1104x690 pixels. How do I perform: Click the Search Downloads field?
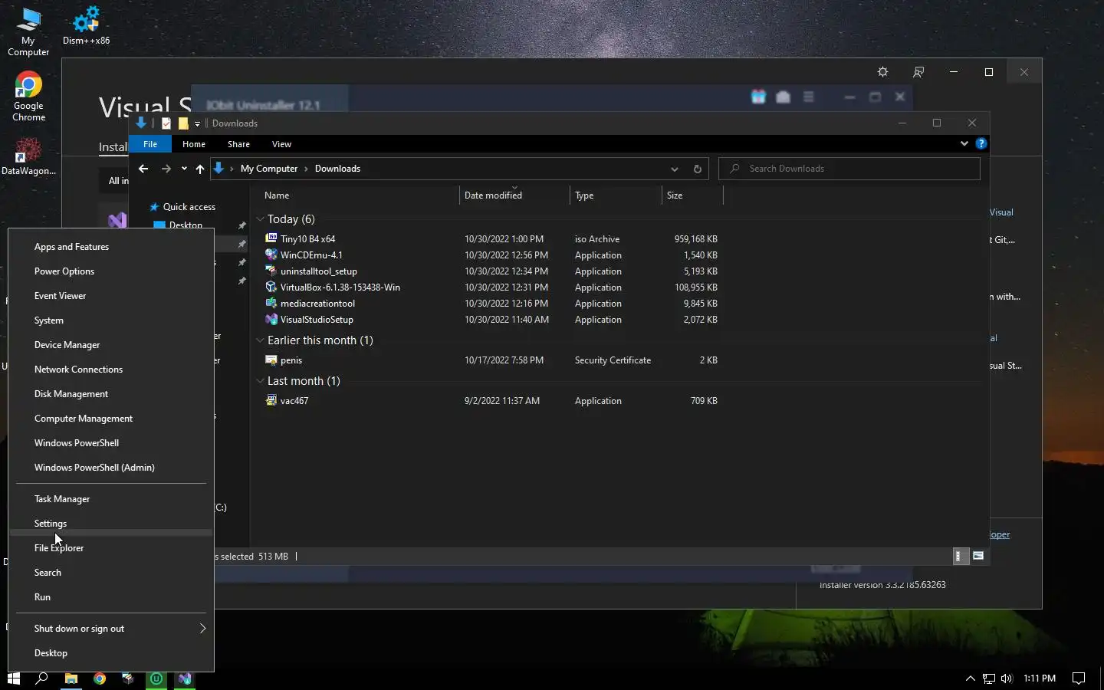[849, 169]
